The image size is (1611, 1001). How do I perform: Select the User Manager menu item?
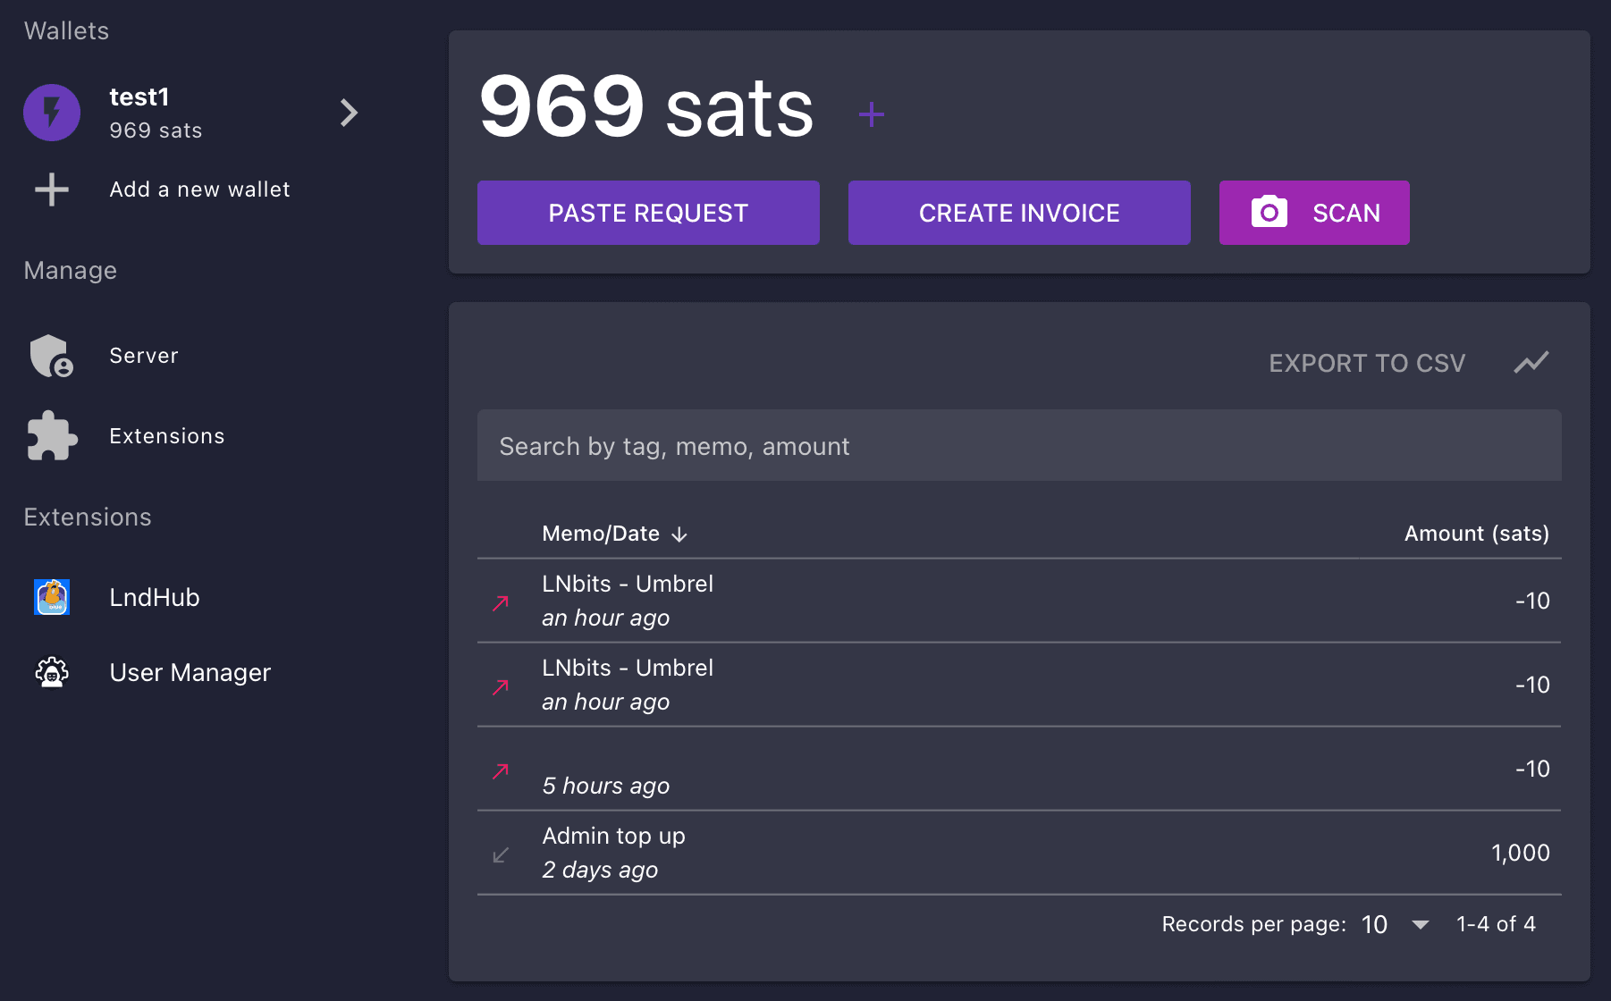(x=190, y=672)
